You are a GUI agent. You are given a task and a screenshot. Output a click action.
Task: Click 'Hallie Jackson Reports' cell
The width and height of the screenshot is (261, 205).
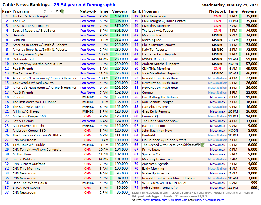pos(174,54)
